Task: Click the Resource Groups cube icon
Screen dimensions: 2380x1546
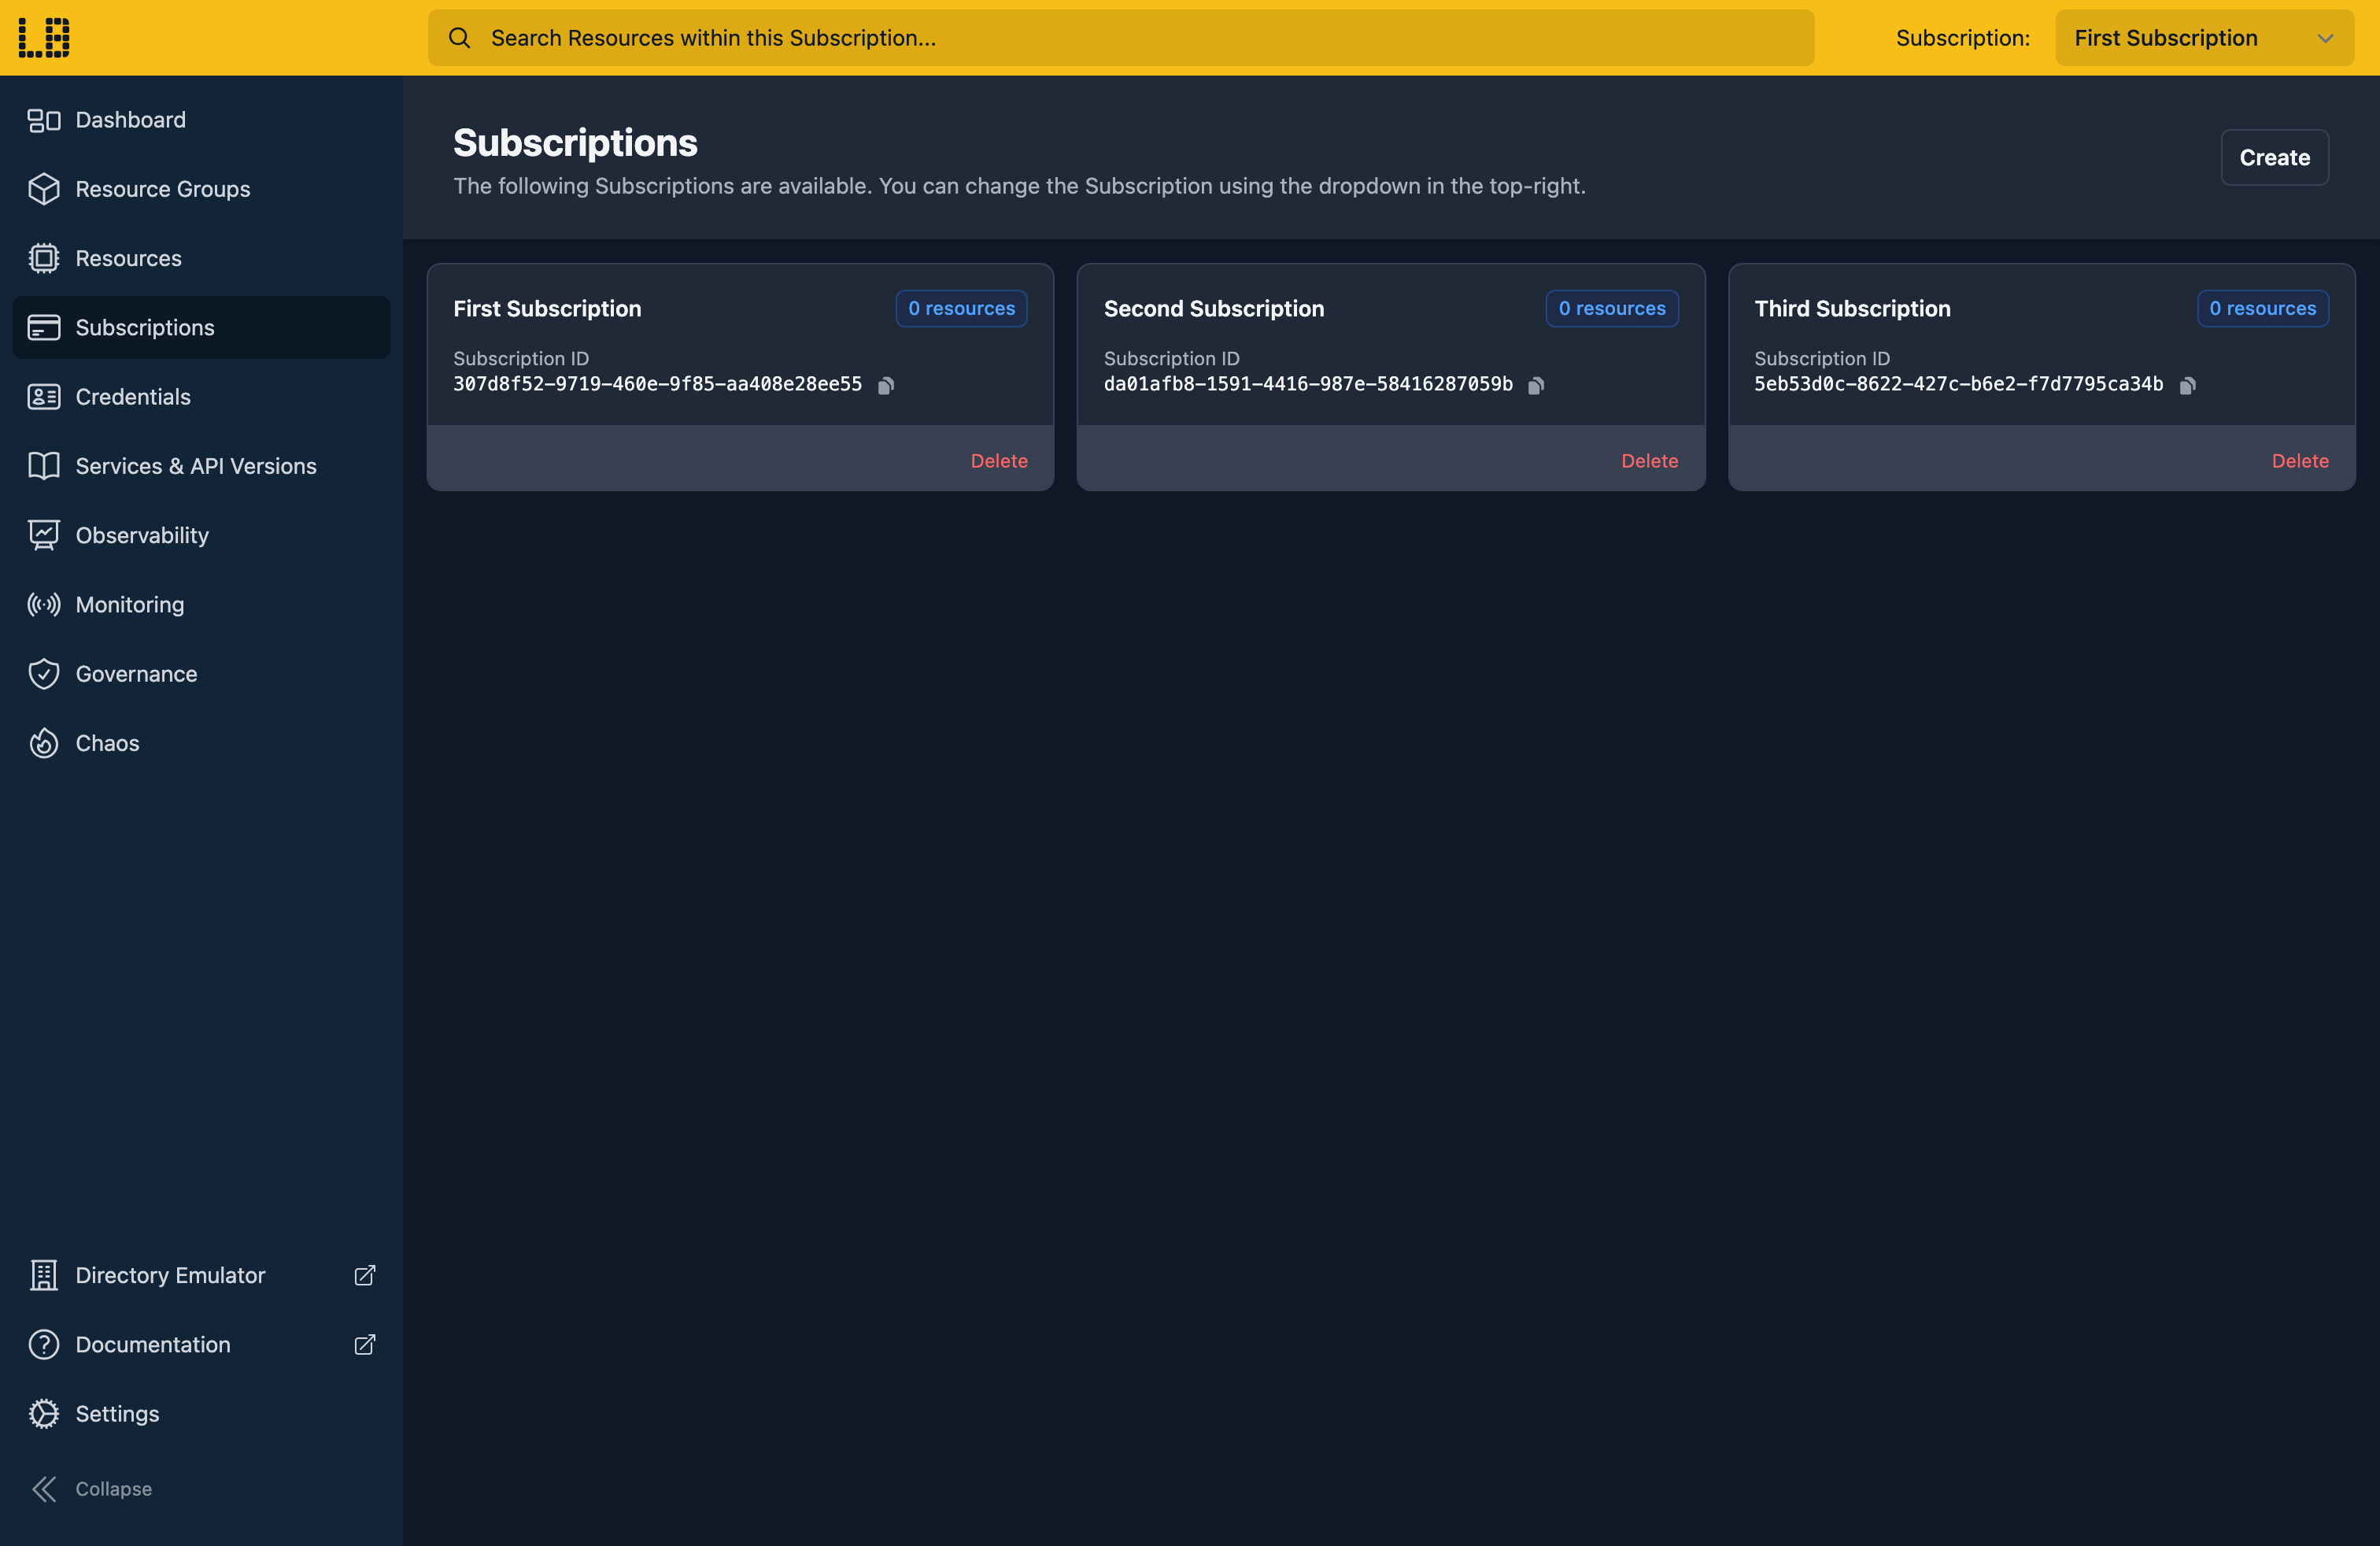Action: 44,189
